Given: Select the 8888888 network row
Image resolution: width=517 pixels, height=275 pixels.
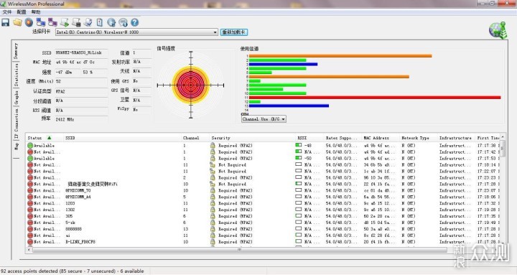Looking at the screenshot, I should tap(264, 229).
